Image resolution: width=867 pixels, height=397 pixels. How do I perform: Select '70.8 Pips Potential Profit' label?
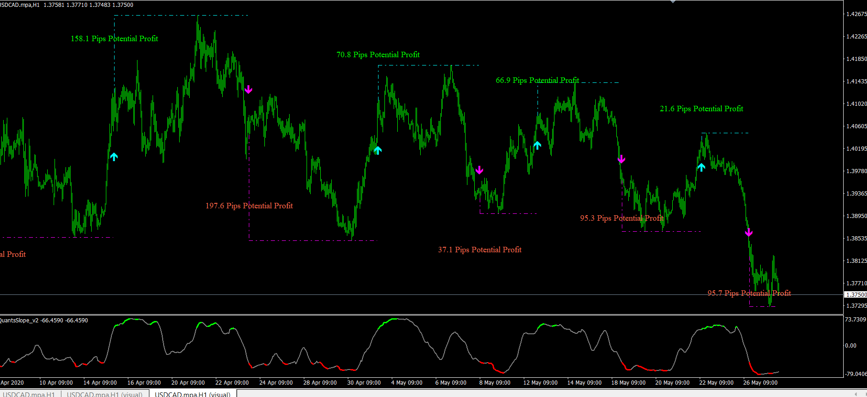click(x=378, y=54)
